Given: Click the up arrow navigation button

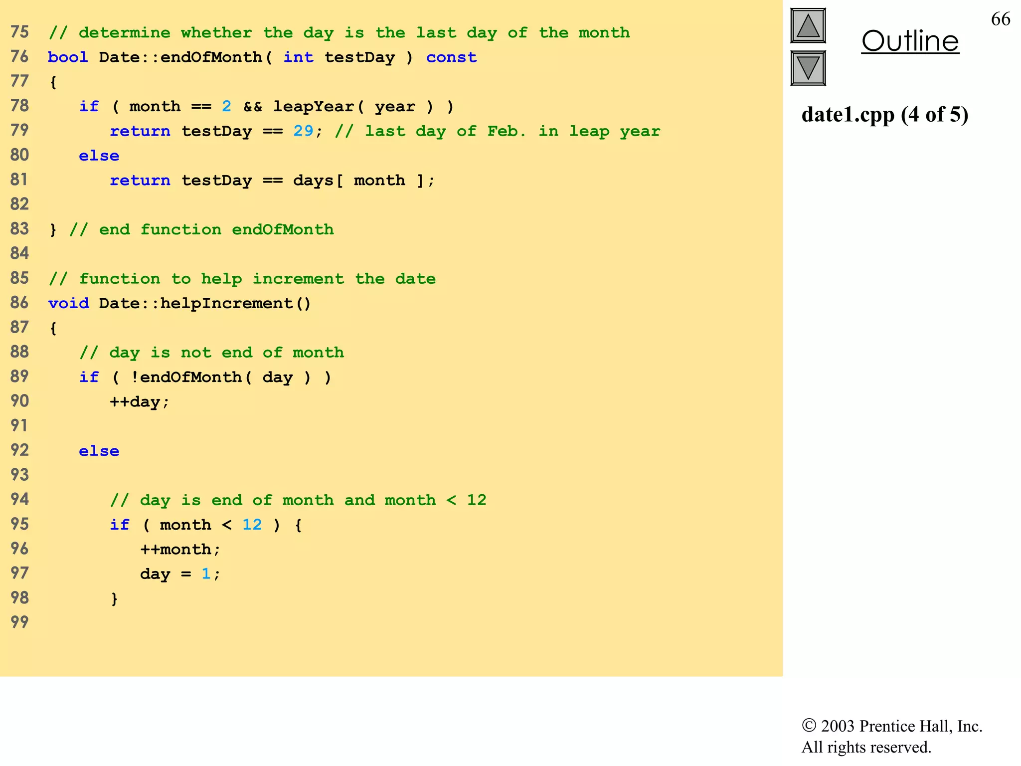Looking at the screenshot, I should [x=808, y=26].
